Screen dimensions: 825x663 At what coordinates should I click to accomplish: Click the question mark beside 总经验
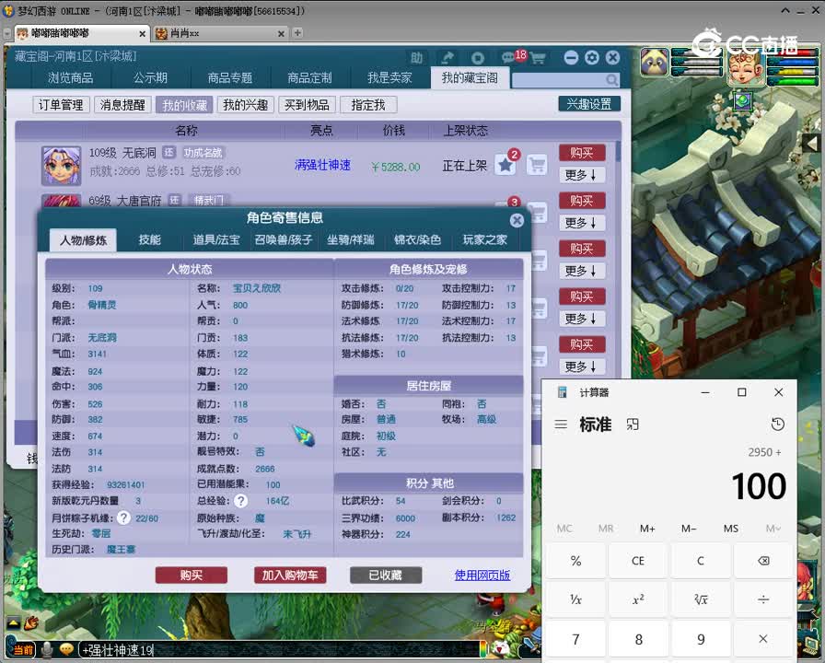(241, 501)
